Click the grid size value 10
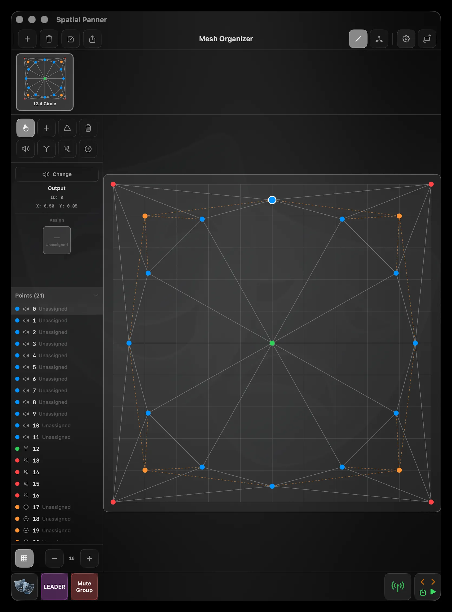The width and height of the screenshot is (452, 612). point(72,558)
